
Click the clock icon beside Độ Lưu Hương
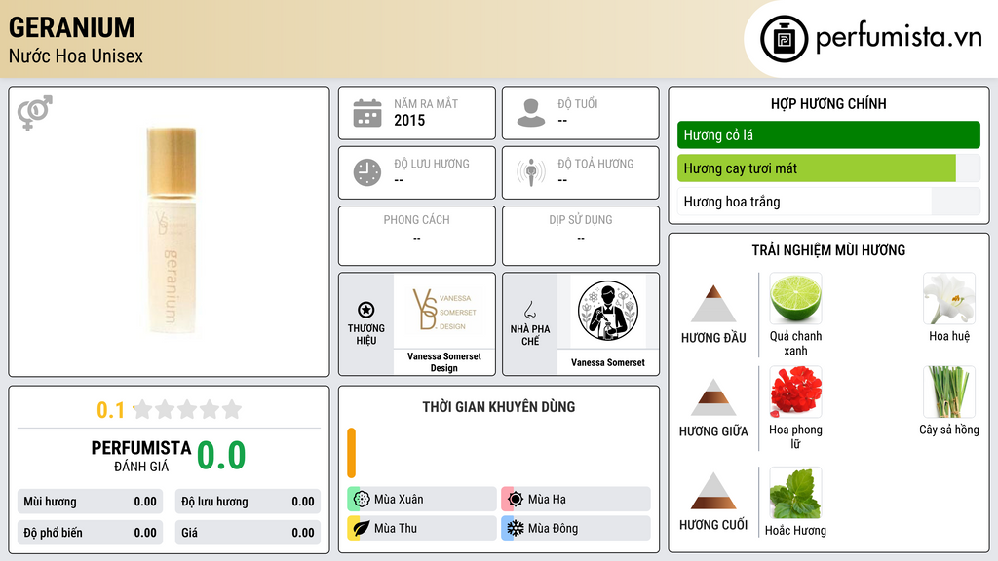367,172
